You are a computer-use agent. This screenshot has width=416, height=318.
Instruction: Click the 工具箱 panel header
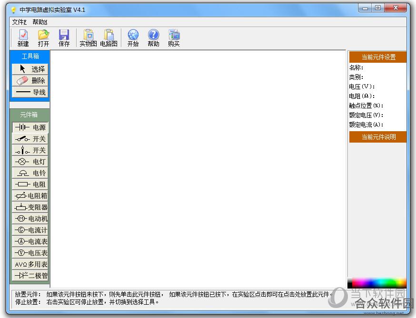pos(30,56)
